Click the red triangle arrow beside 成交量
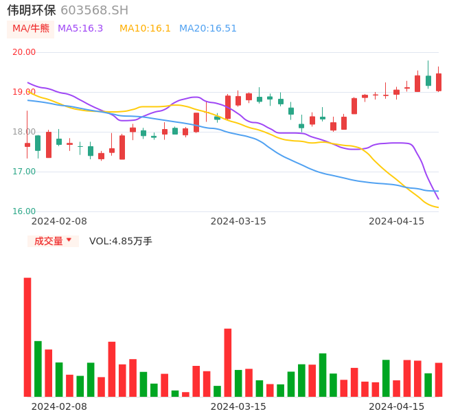Image resolution: width=471 pixels, height=416 pixels. coord(69,240)
